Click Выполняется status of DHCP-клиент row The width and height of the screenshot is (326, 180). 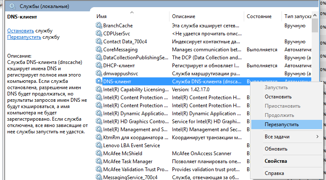coord(262,66)
